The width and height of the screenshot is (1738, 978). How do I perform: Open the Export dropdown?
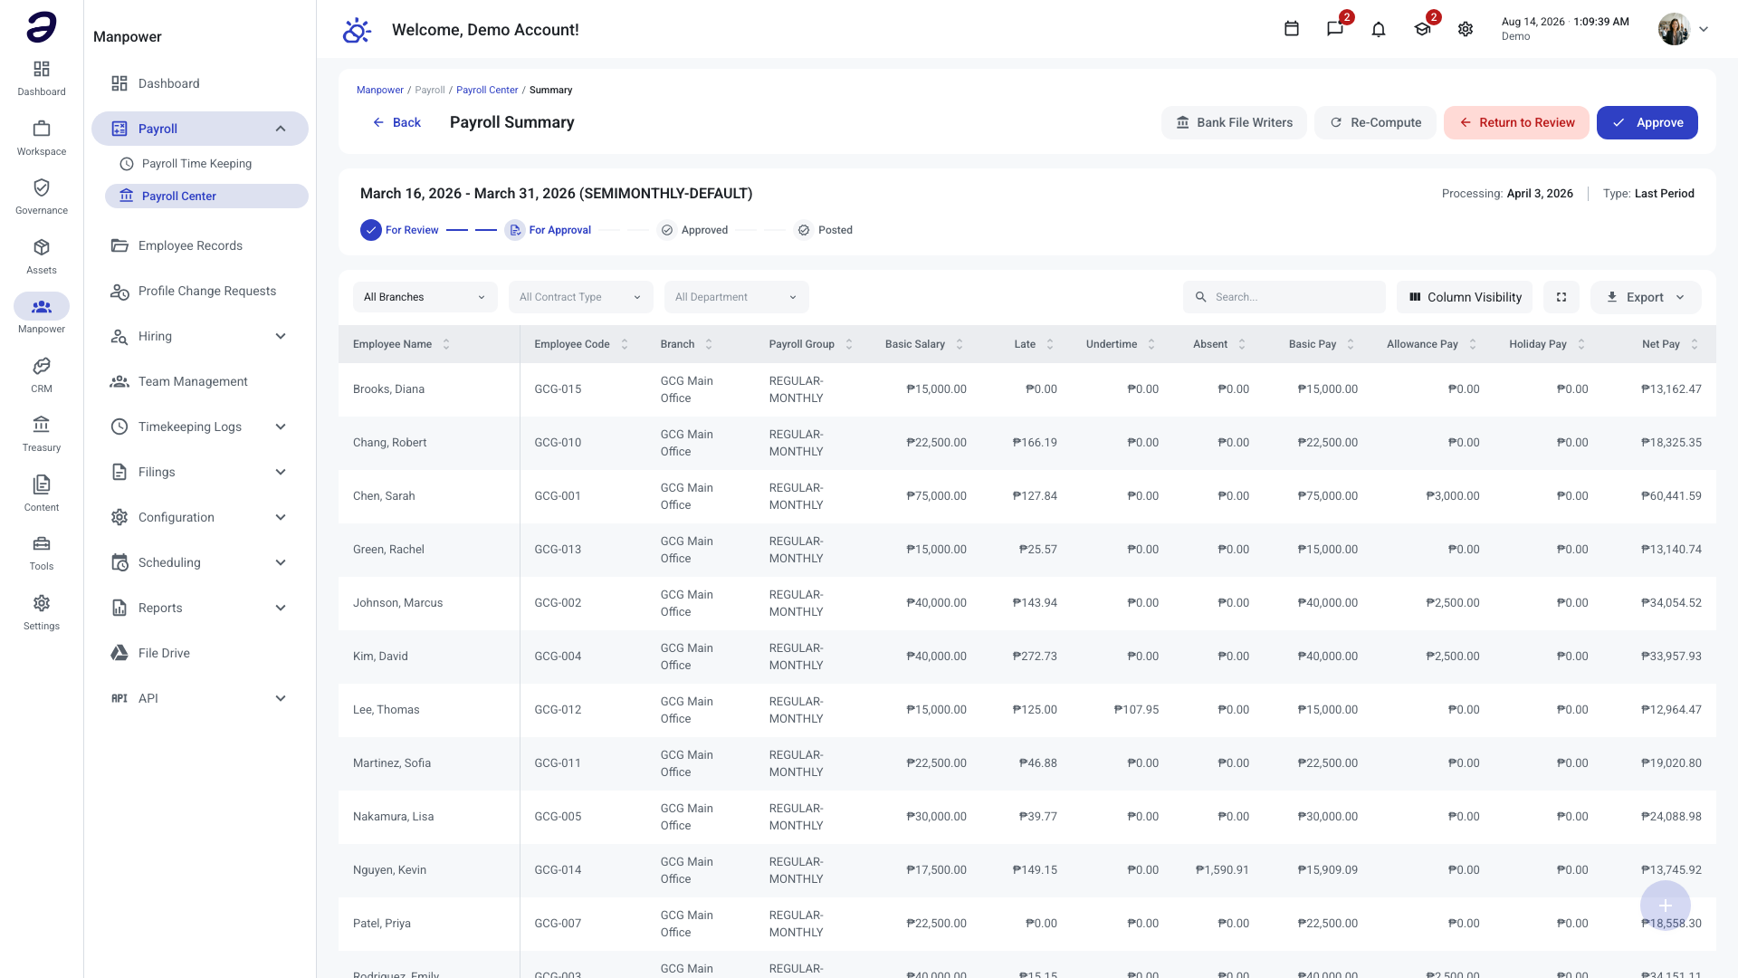pyautogui.click(x=1646, y=297)
